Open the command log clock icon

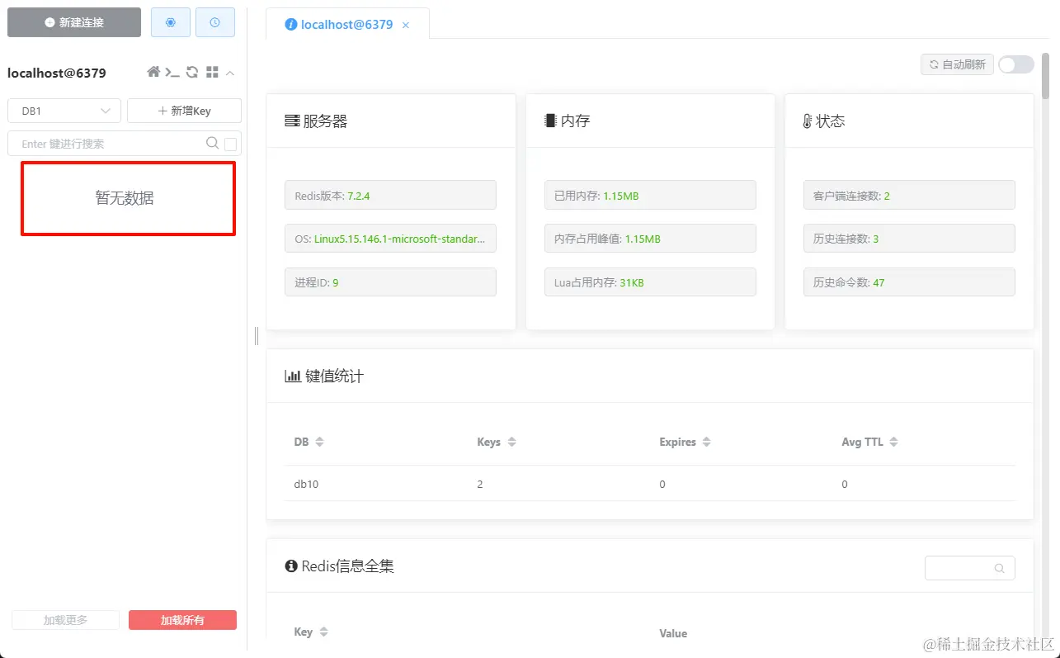coord(215,22)
